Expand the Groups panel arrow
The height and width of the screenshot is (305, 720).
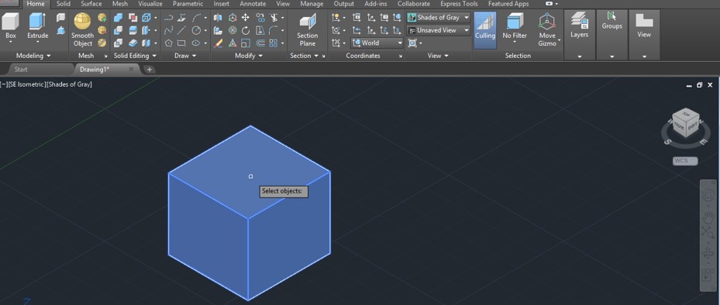click(611, 57)
